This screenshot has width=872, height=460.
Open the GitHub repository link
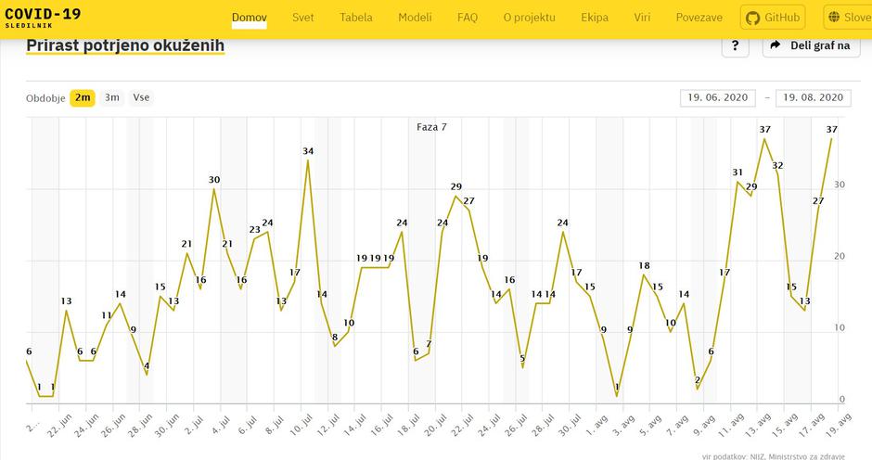click(x=773, y=18)
